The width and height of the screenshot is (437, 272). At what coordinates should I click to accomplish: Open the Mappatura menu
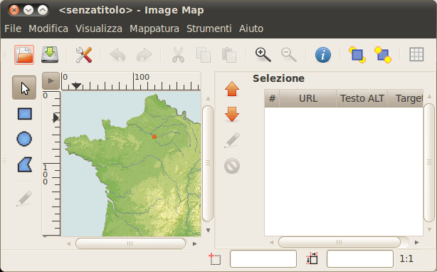click(x=154, y=28)
